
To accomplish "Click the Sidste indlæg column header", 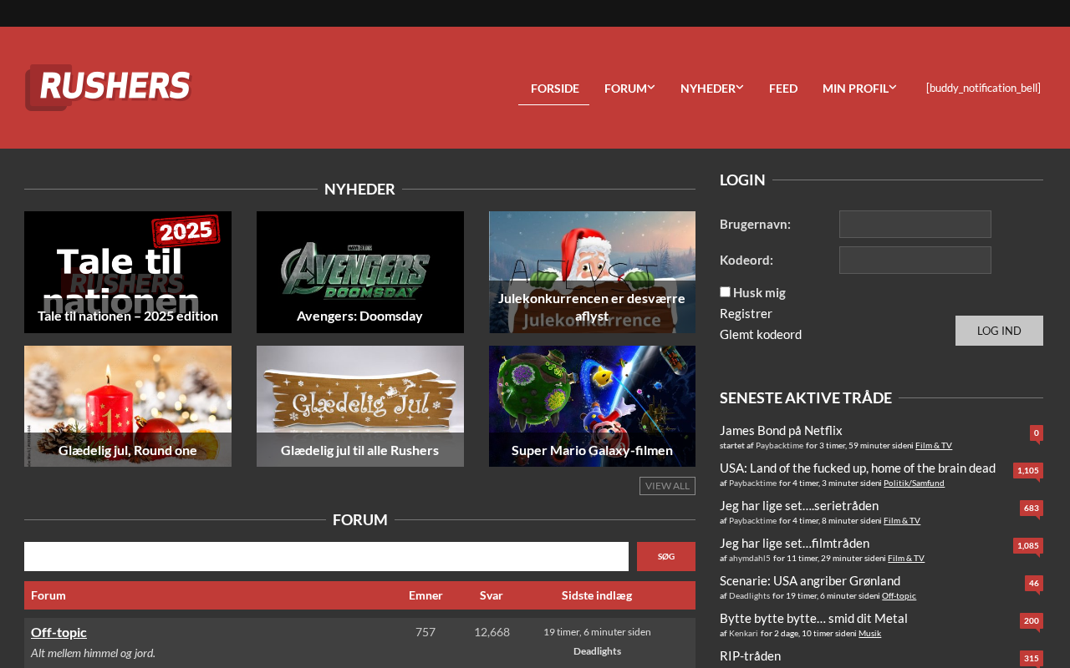I will [x=597, y=595].
